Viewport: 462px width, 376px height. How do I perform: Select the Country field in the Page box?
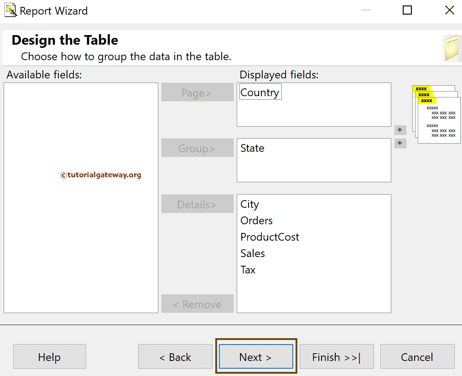[260, 92]
